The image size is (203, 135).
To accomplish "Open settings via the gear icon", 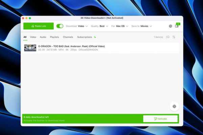I will point(171,26).
